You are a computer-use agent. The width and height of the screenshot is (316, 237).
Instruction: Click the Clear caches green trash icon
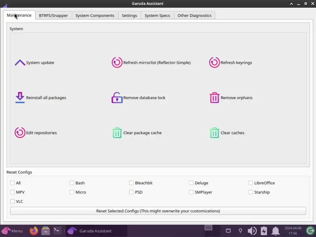(214, 133)
